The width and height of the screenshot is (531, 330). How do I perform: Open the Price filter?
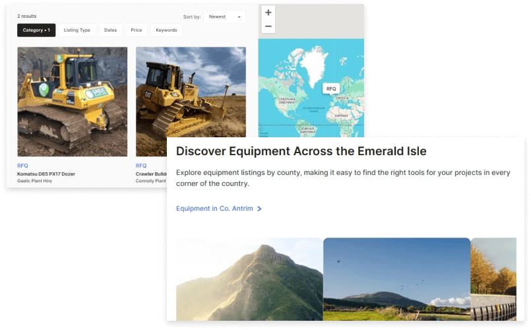(136, 30)
